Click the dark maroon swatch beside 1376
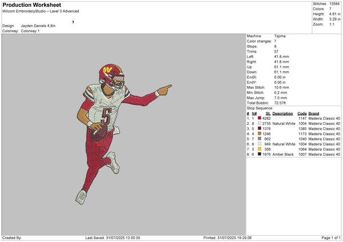Viewport: 343px width, 242px height. (x=260, y=128)
